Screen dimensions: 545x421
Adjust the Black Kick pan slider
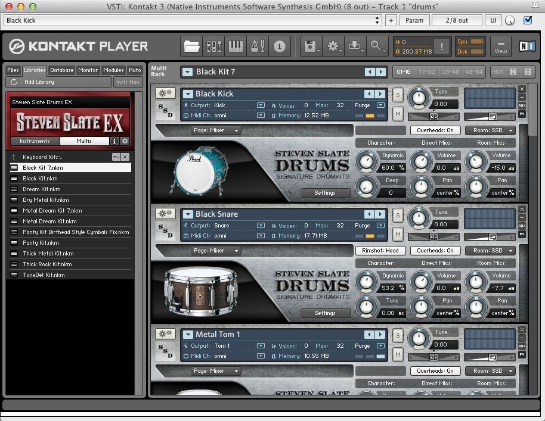(x=433, y=117)
